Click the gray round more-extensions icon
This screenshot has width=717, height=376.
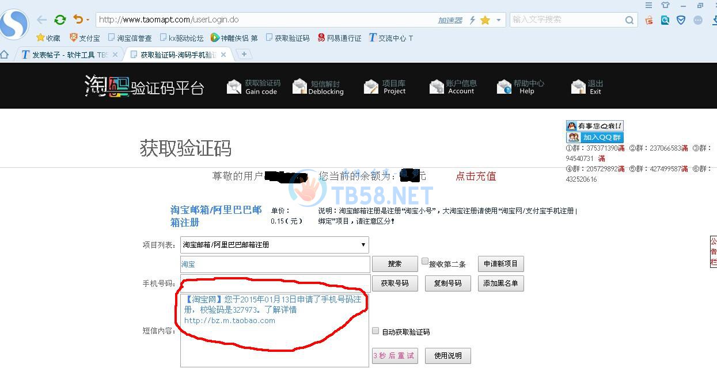point(698,20)
